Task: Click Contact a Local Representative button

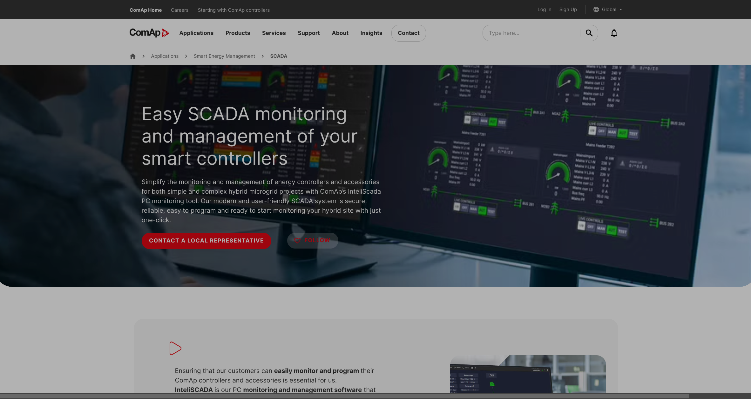Action: [x=206, y=241]
